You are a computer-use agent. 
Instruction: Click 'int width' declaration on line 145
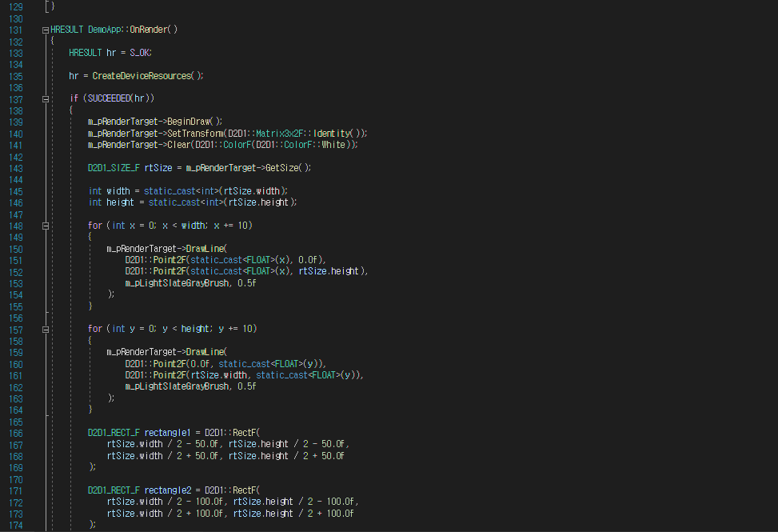[110, 191]
